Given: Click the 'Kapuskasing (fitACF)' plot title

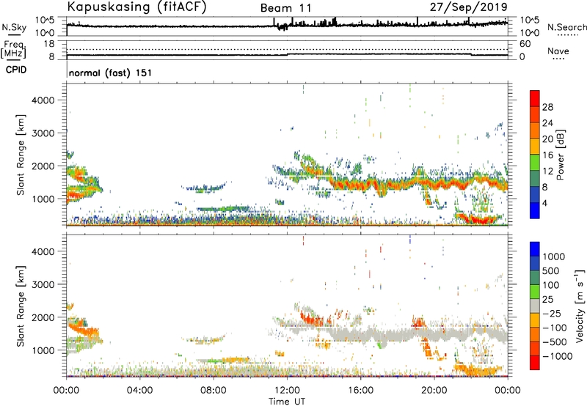Looking at the screenshot, I should pyautogui.click(x=136, y=7).
